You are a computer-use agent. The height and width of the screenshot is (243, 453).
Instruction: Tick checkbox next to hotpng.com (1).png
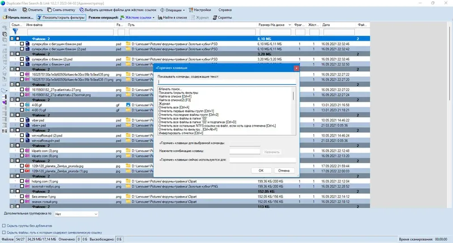[22, 181]
